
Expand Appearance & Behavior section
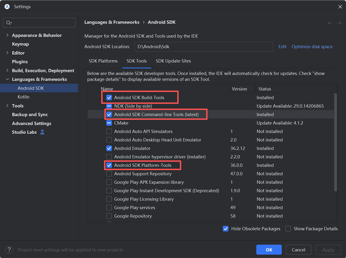[8, 35]
